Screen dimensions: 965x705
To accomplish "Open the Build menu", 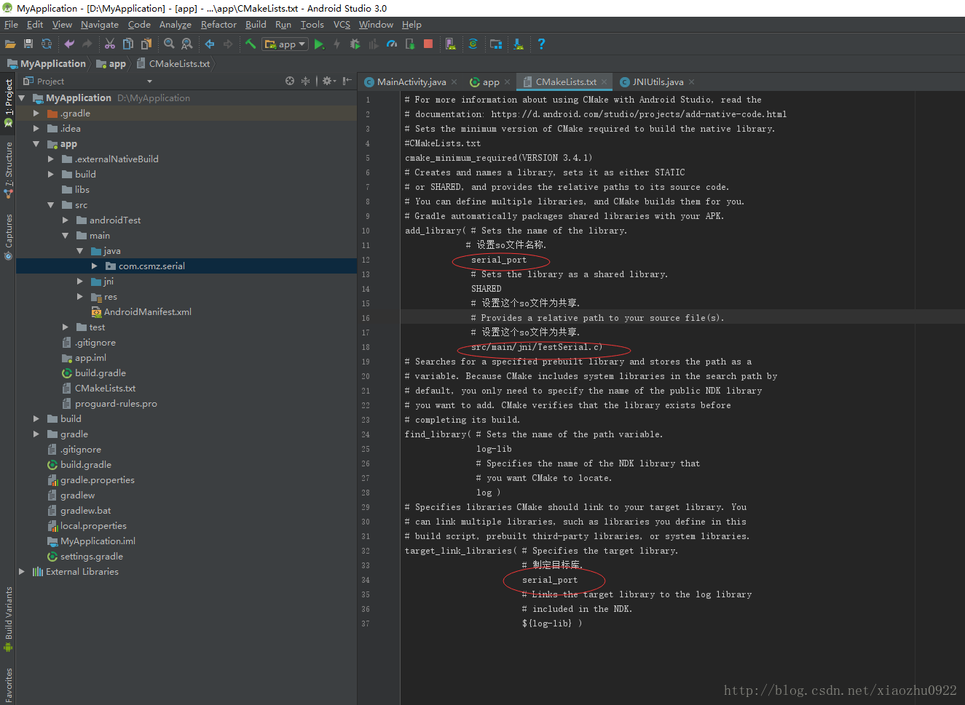I will pos(256,24).
